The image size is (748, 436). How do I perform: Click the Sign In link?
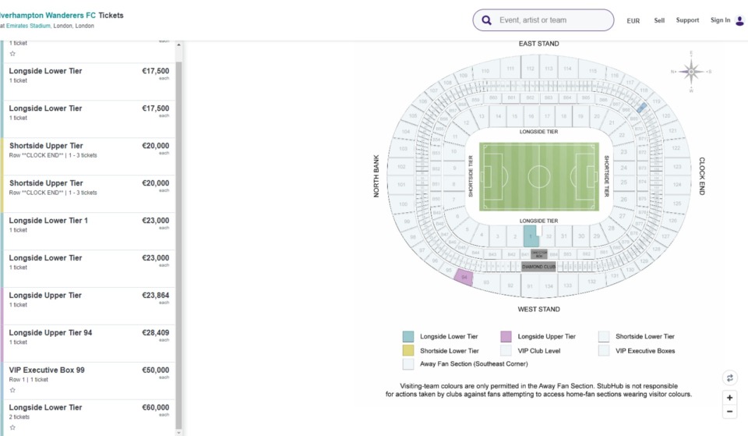[720, 20]
